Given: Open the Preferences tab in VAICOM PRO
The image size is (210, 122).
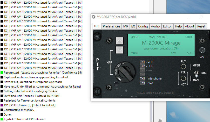Looking at the screenshot, I should [111, 26].
